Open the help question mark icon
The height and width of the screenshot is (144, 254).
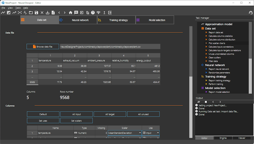coord(93,13)
